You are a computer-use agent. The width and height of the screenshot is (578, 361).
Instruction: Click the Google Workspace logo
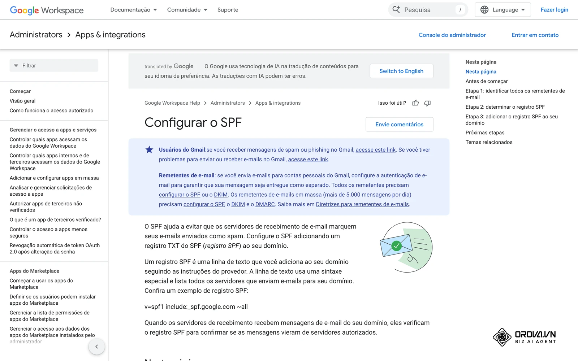coord(47,10)
